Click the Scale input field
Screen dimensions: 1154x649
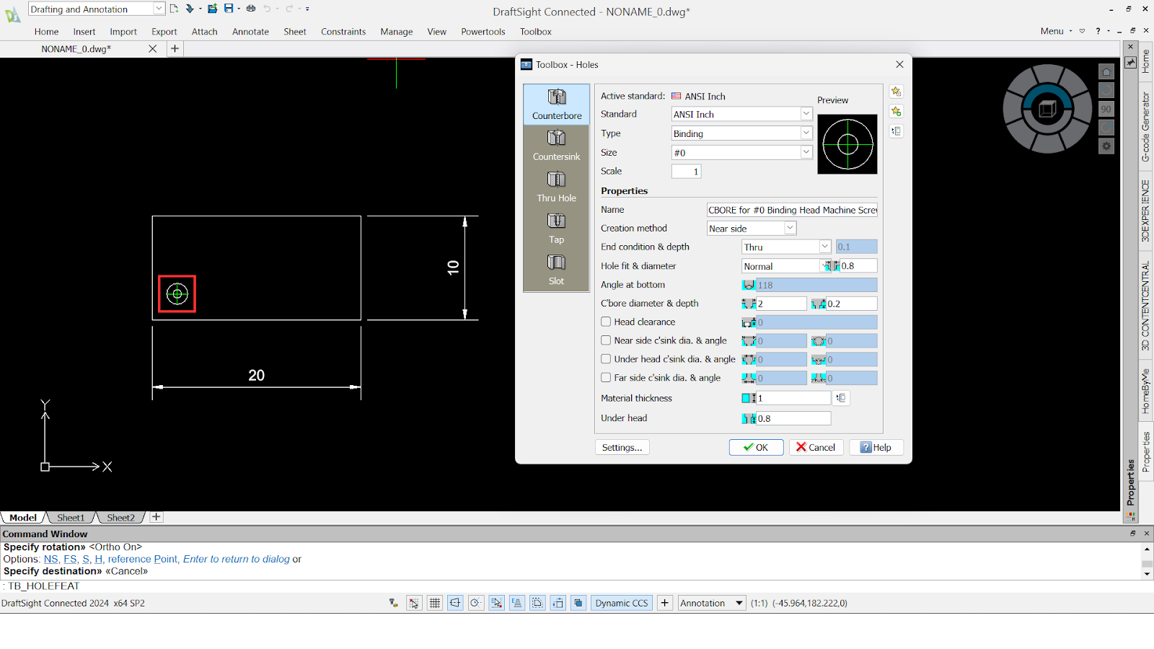(686, 172)
